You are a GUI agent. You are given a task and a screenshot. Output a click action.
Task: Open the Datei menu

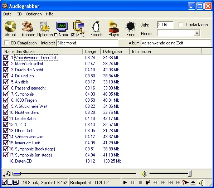(8, 14)
